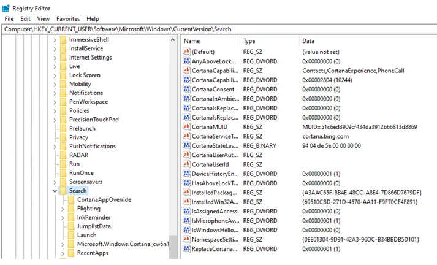Open the View menu

pyautogui.click(x=43, y=18)
